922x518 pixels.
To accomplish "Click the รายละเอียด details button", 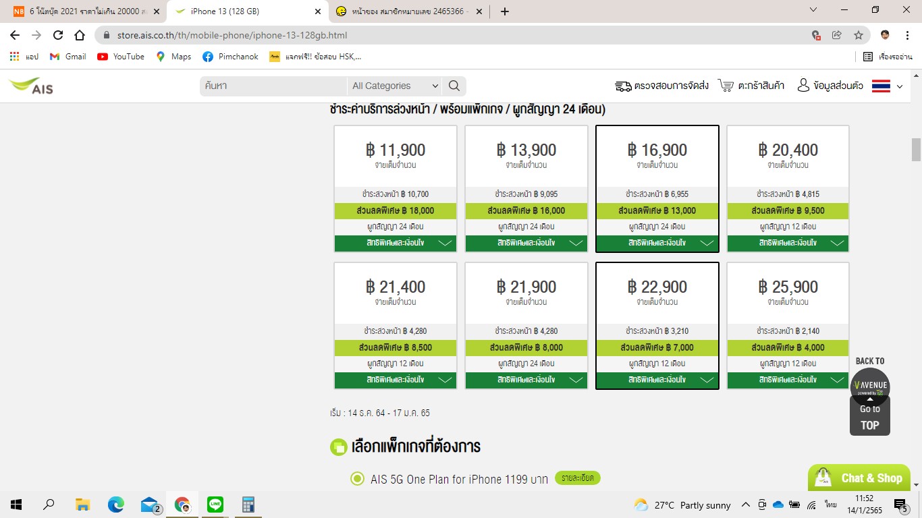I will tap(577, 478).
